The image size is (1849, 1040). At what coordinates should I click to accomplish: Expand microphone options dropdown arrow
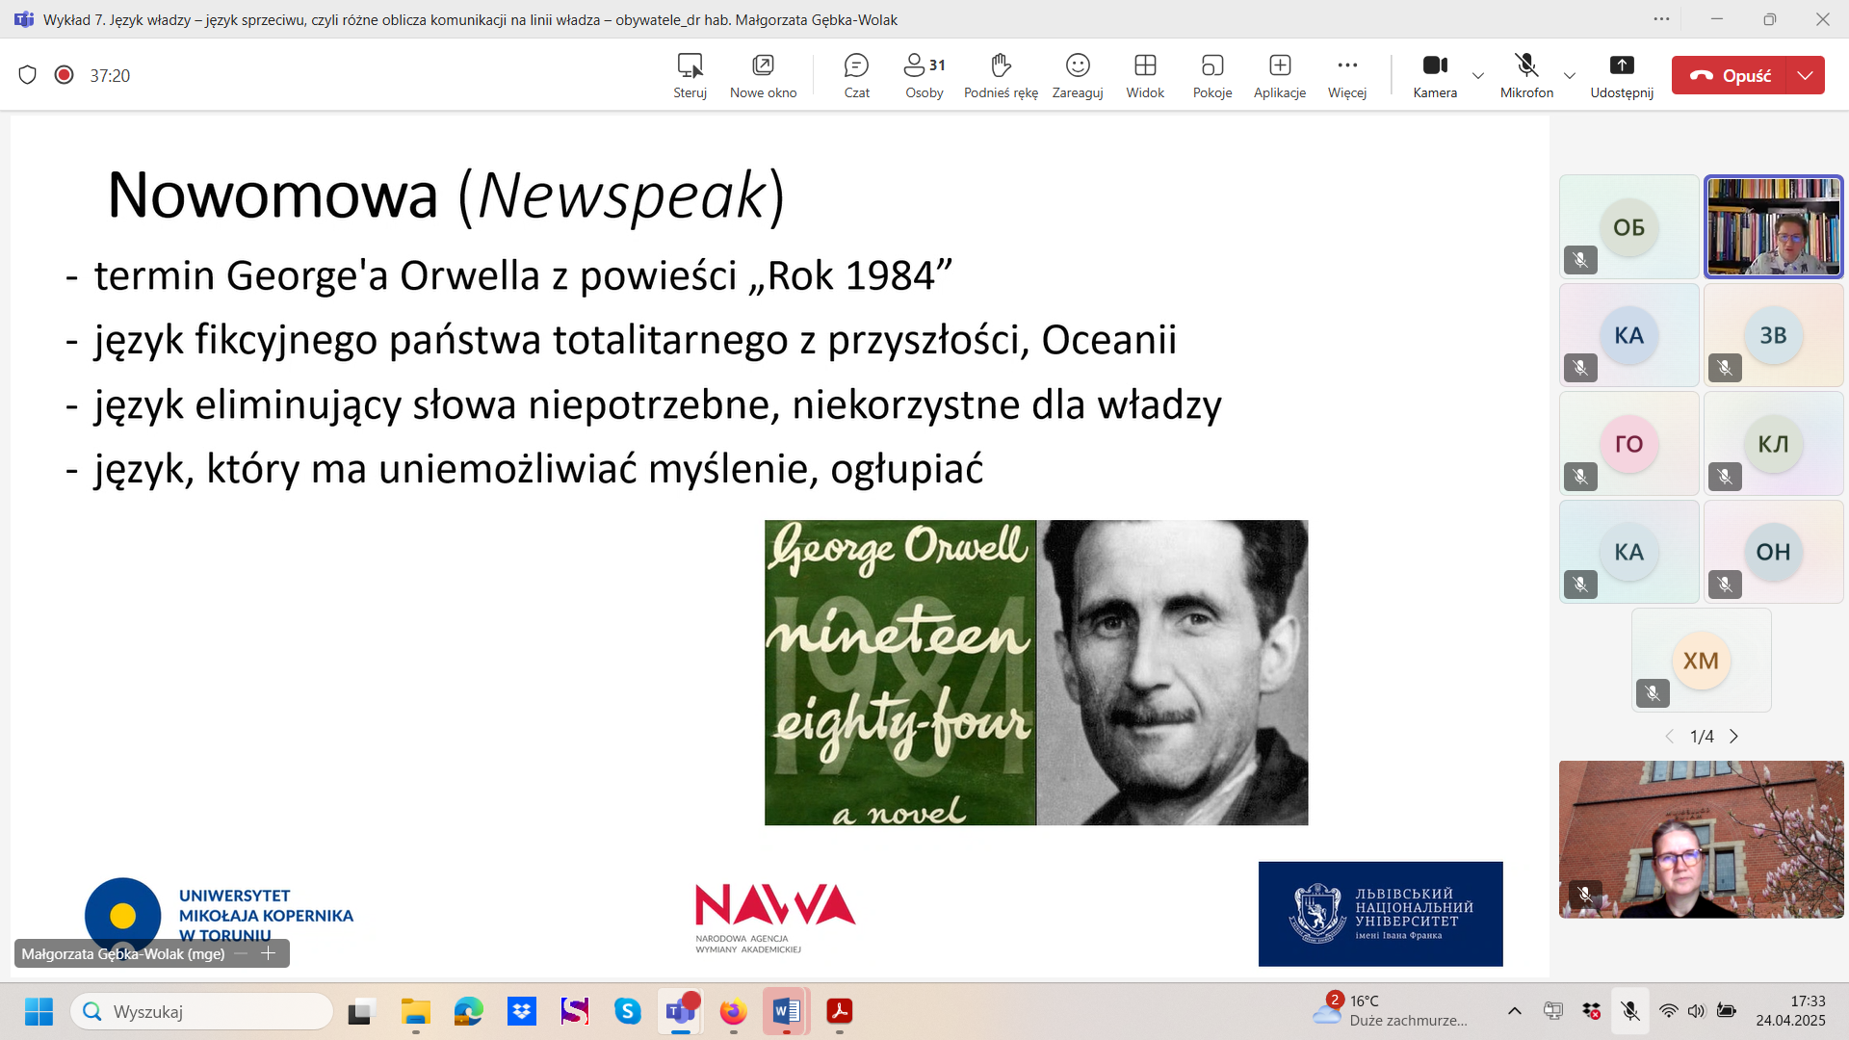1570,75
